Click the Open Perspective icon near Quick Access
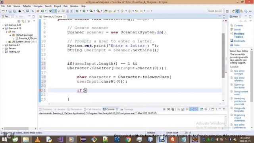Image resolution: width=254 pixels, height=143 pixels. pos(227,11)
